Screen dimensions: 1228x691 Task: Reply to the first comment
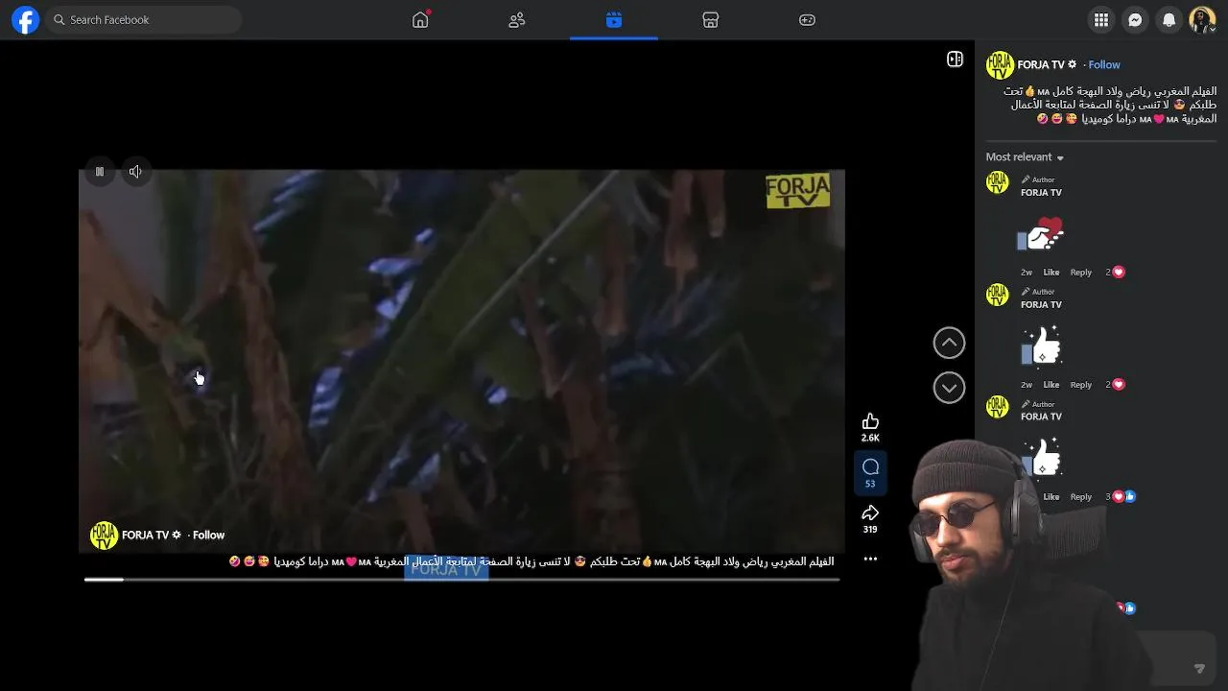(1081, 273)
